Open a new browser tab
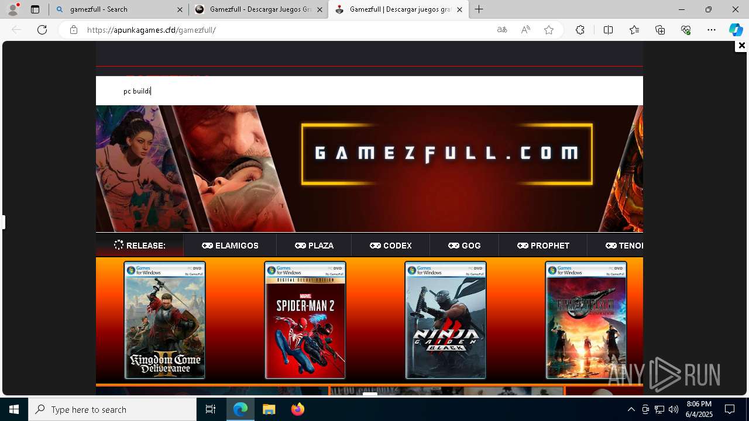Viewport: 749px width, 421px height. coord(479,9)
